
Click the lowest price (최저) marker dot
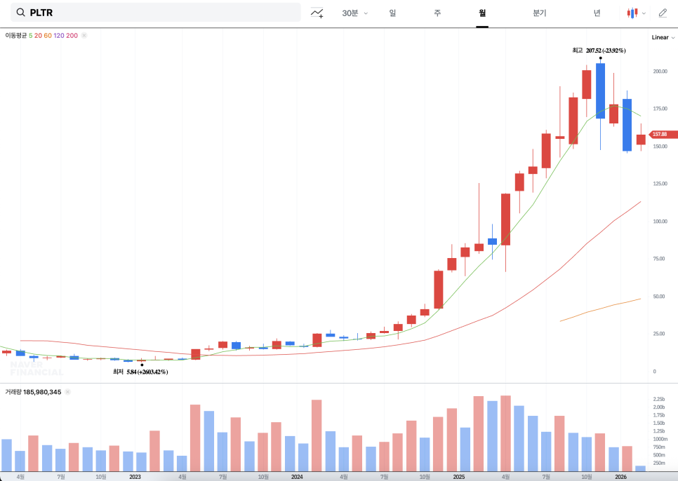coord(142,365)
